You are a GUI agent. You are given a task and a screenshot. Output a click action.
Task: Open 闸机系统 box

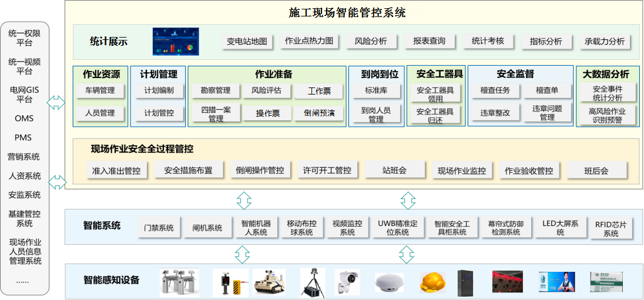click(x=207, y=228)
